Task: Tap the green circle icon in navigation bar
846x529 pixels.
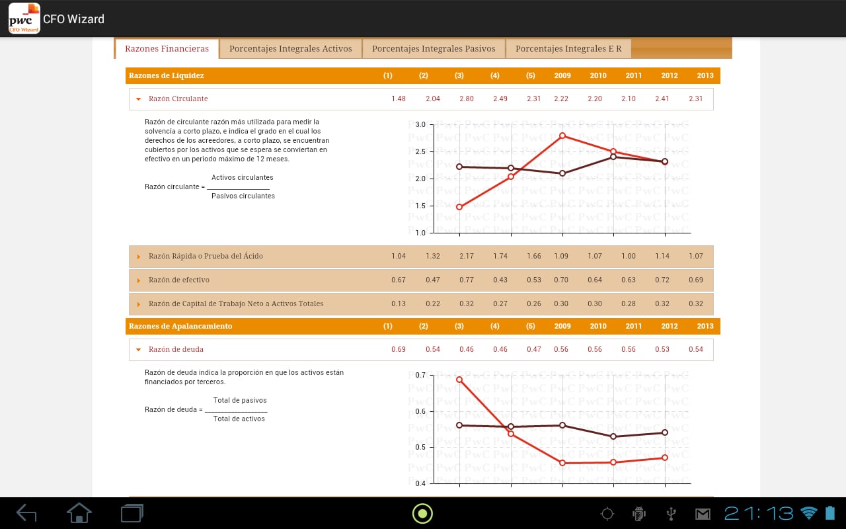Action: pos(422,513)
